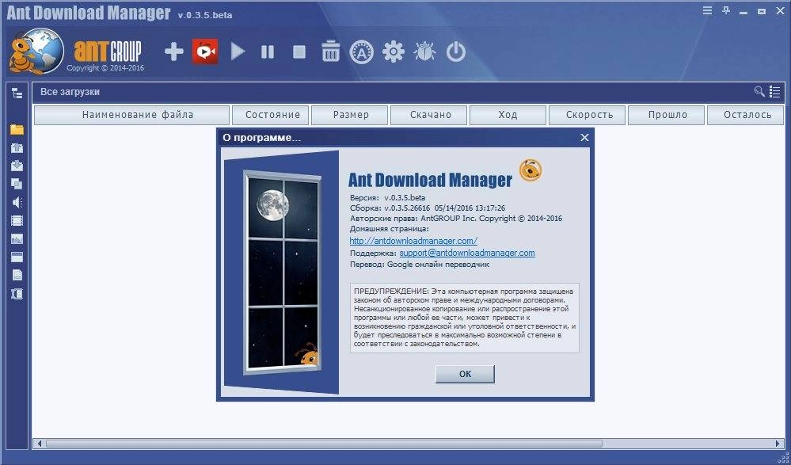Click the horizontal scrollbar thumb
Screen dimensions: 791x465
pyautogui.click(x=324, y=444)
